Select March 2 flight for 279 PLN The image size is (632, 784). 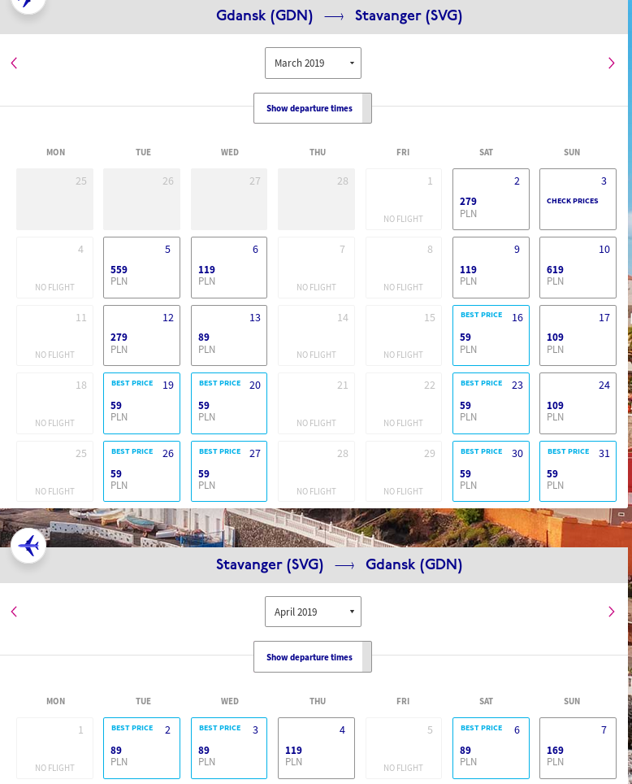click(491, 199)
